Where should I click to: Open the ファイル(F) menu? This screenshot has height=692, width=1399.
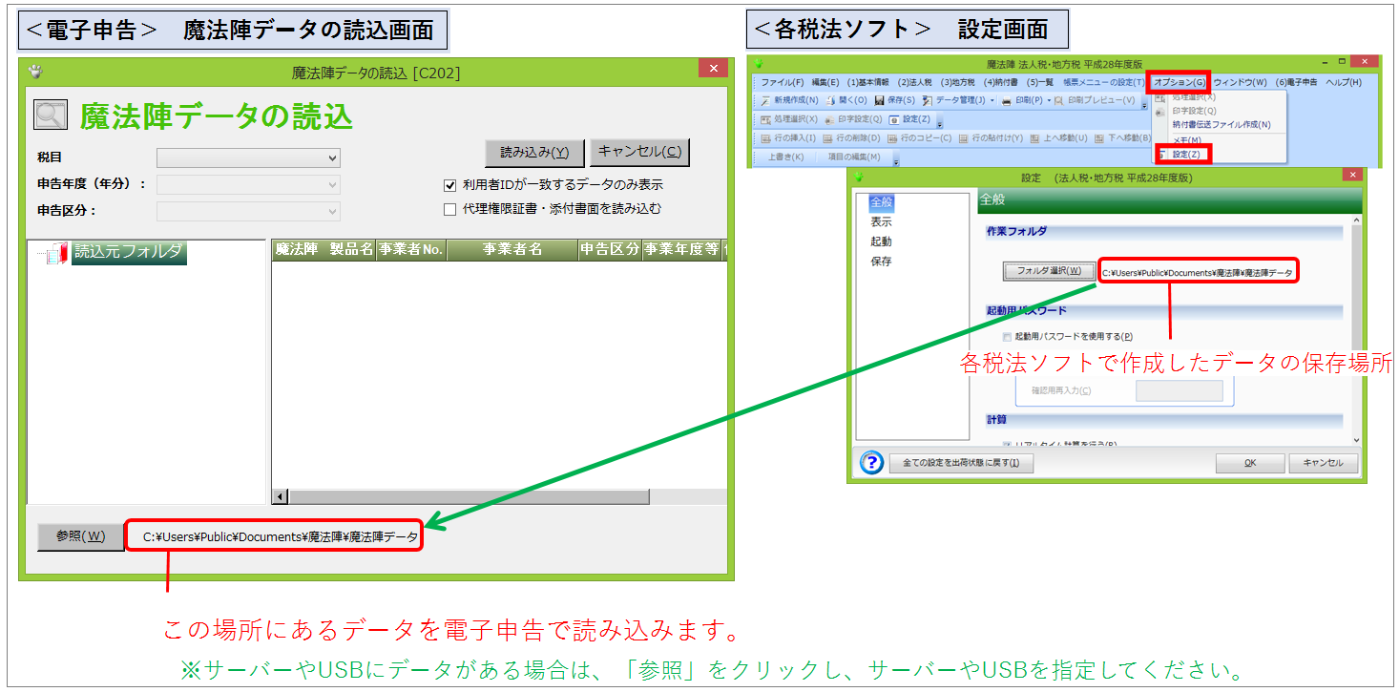783,82
